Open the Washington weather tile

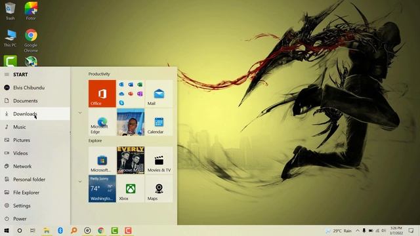tap(102, 189)
